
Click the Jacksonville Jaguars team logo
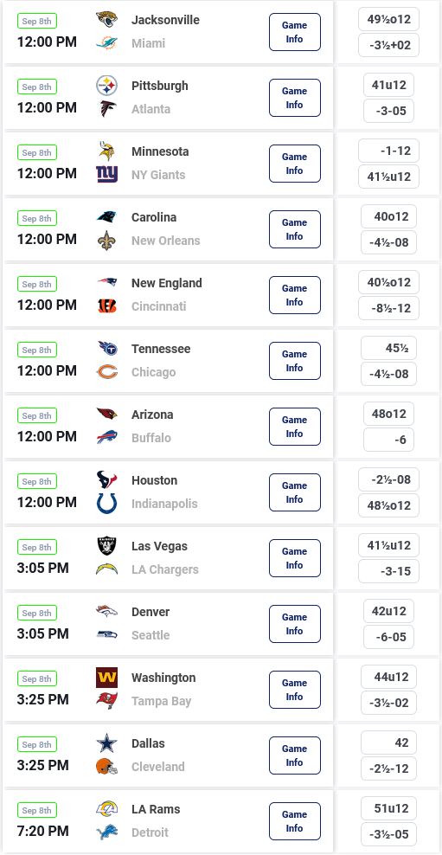pos(106,20)
